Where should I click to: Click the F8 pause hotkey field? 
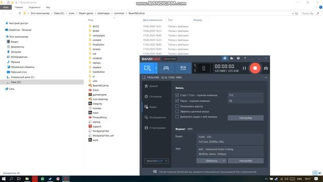pos(246,101)
